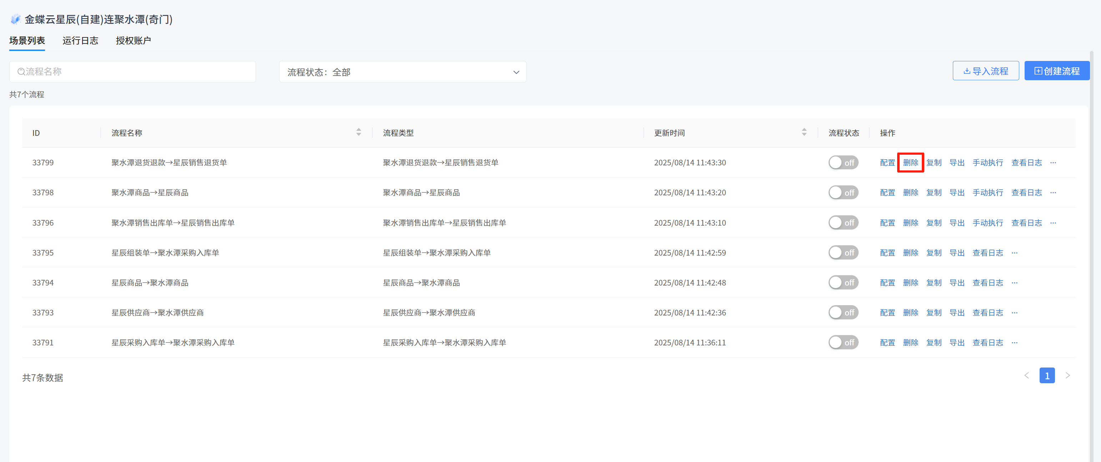The image size is (1101, 462).
Task: Switch to 授权账户 tab
Action: click(x=133, y=41)
